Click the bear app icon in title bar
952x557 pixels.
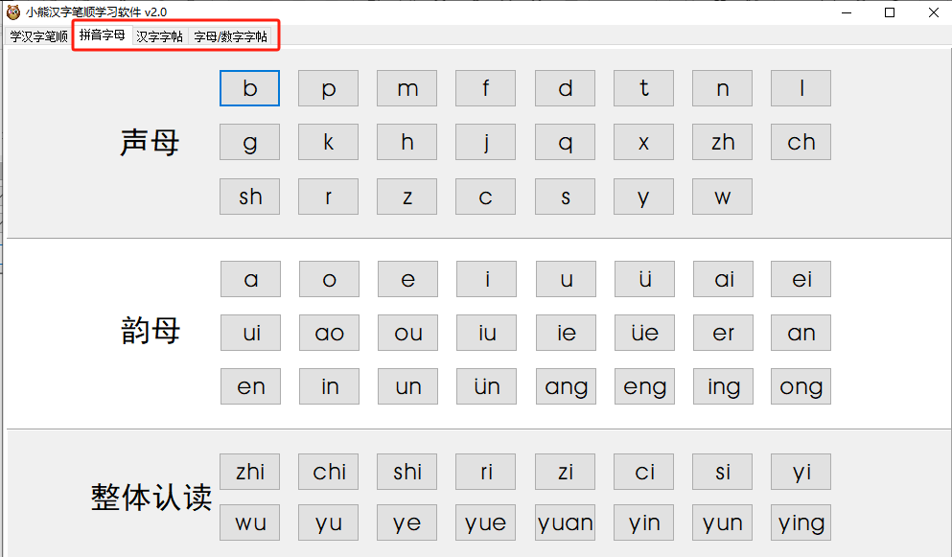12,12
